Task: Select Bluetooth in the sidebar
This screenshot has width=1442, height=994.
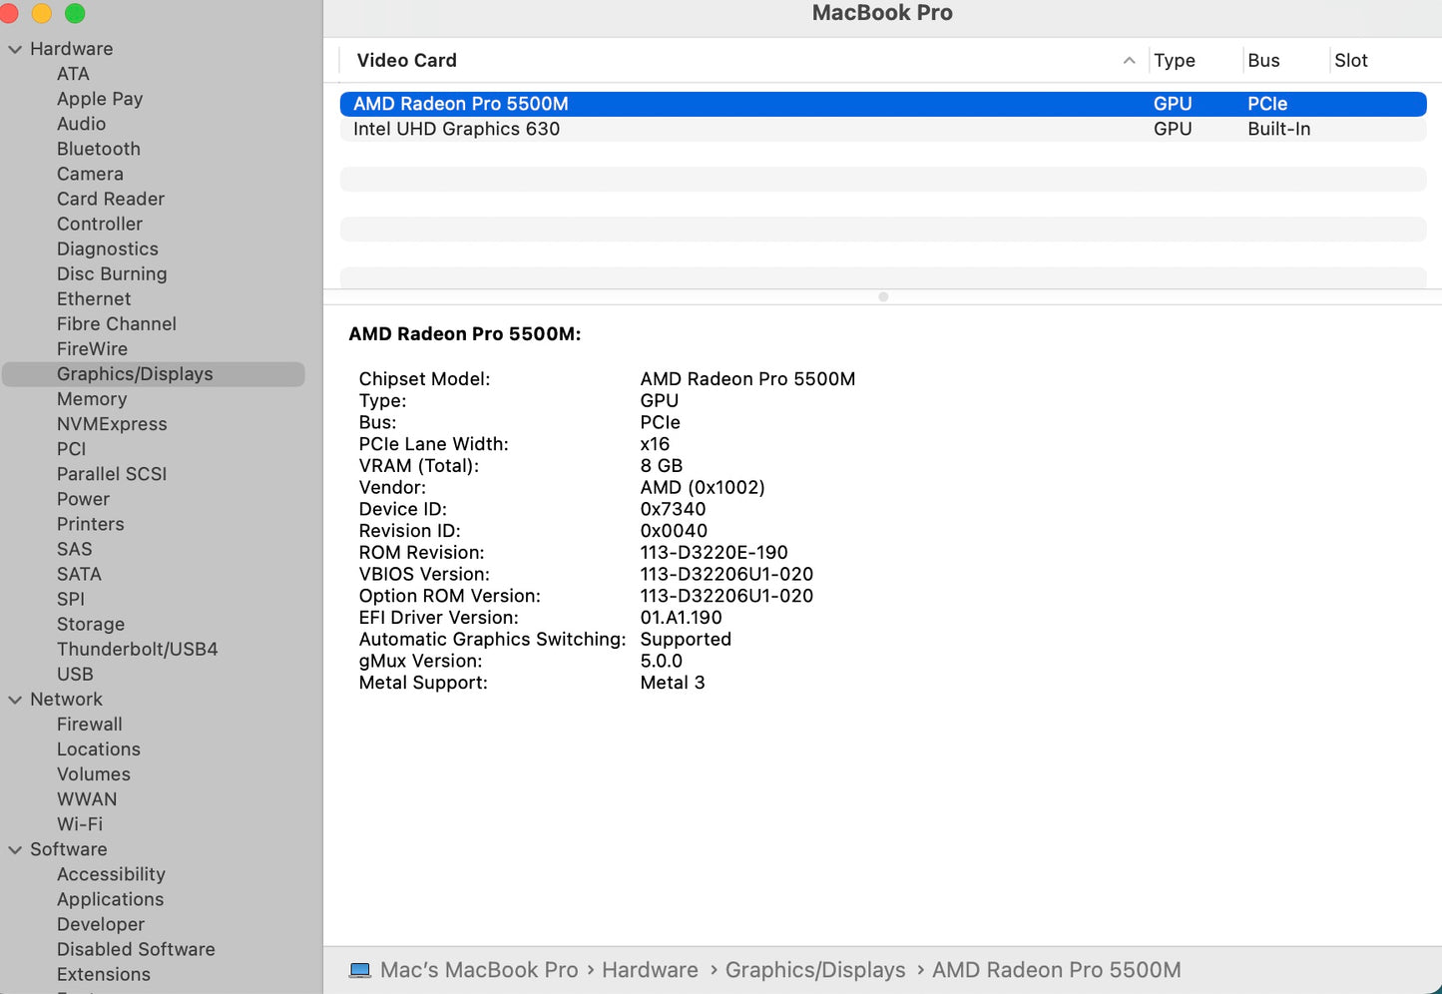Action: pos(98,148)
